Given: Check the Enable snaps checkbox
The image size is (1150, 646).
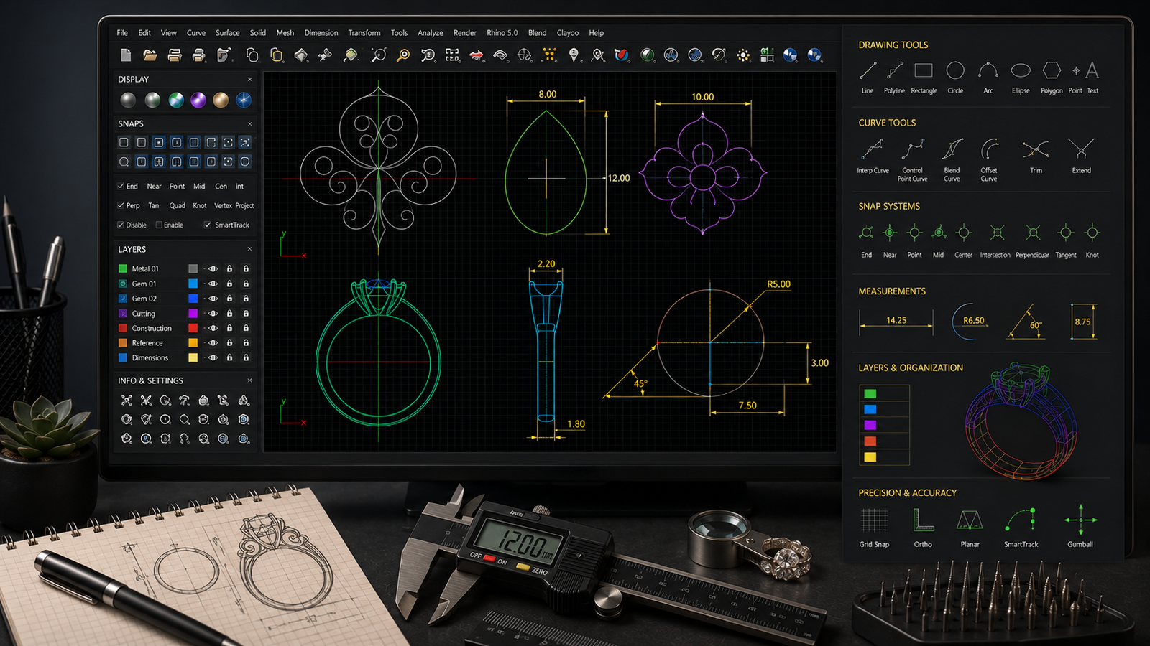Looking at the screenshot, I should pyautogui.click(x=159, y=225).
